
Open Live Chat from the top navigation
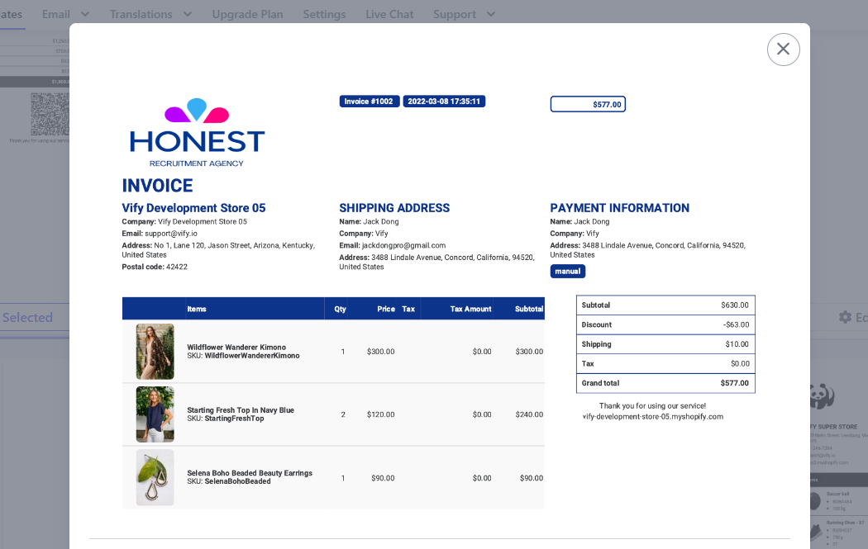(389, 14)
